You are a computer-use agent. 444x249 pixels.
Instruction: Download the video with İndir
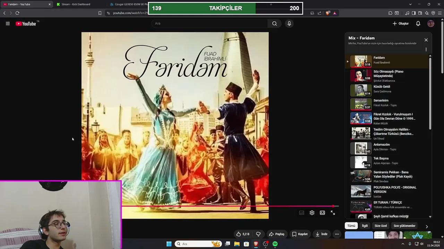(322, 234)
